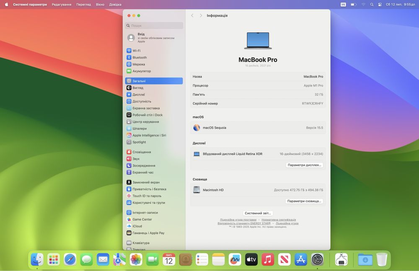
Task: Click the macOS Sequoia row
Action: click(258, 128)
